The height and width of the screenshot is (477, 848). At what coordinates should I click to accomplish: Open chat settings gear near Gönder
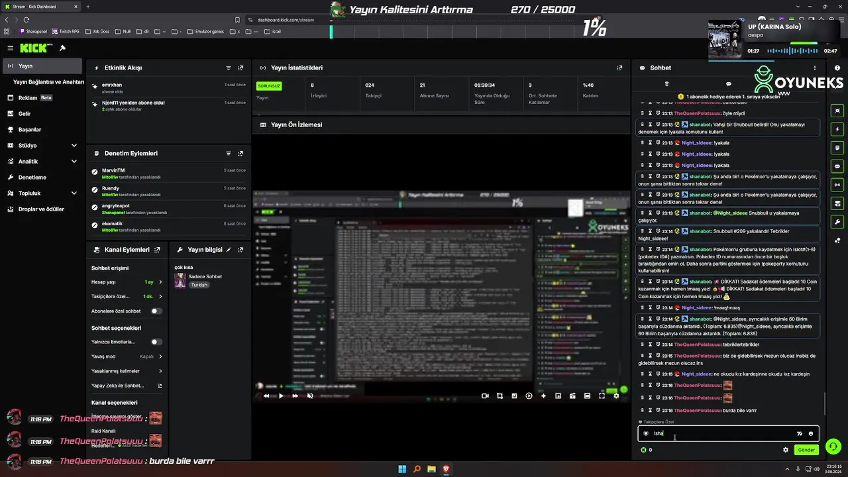pos(786,450)
